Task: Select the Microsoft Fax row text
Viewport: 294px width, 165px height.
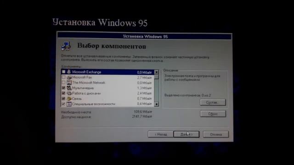Action: click(82, 77)
